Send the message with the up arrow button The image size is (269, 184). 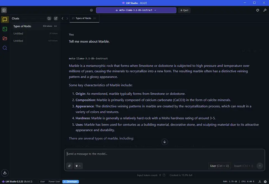pos(260,166)
